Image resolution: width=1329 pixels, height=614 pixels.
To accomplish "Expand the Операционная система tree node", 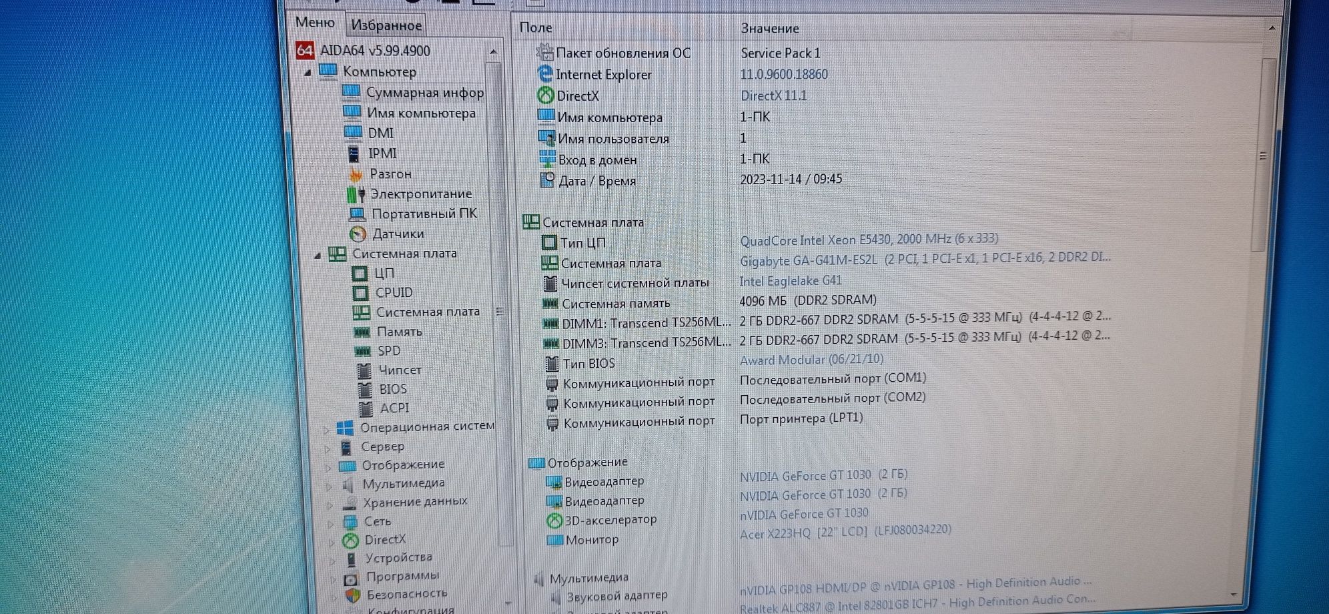I will pos(326,429).
